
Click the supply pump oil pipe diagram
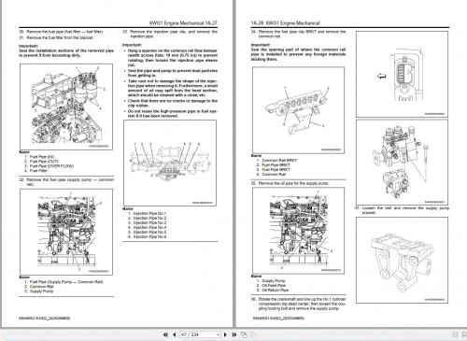(298, 231)
